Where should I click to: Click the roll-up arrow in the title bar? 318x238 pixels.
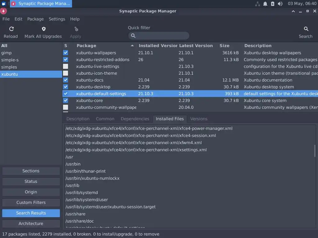pos(293,11)
